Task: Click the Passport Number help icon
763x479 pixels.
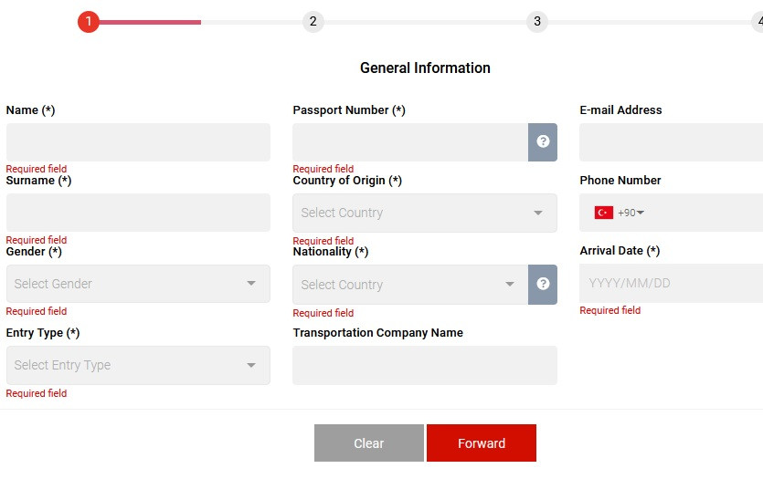Action: [543, 141]
